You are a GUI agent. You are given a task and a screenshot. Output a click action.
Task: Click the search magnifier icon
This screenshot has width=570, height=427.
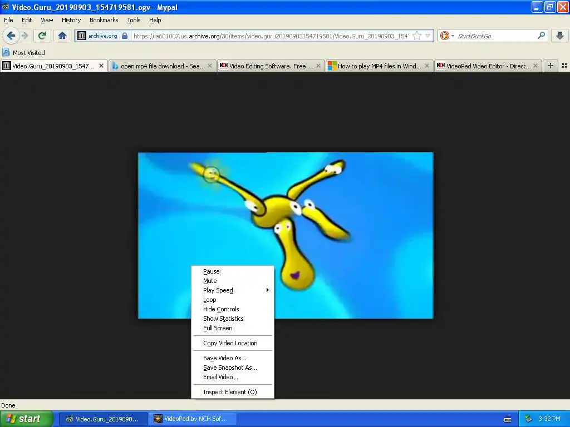click(541, 36)
